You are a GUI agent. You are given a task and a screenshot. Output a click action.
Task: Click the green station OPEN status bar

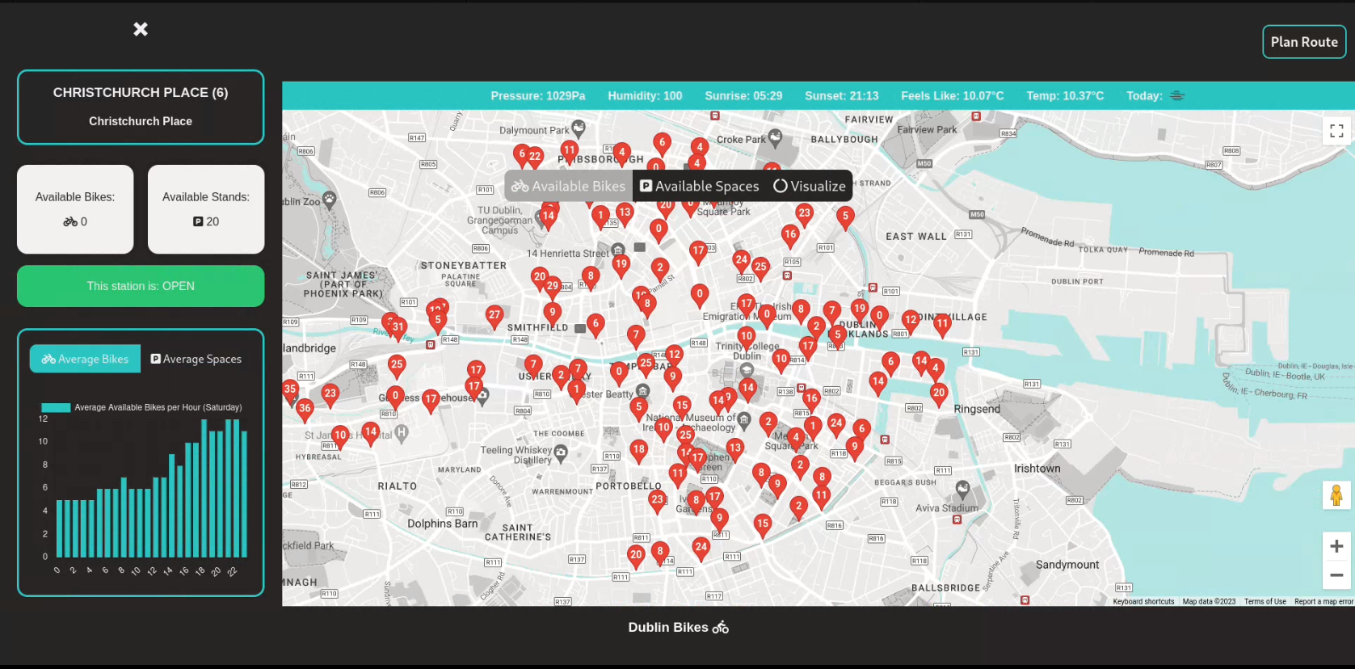pos(141,286)
